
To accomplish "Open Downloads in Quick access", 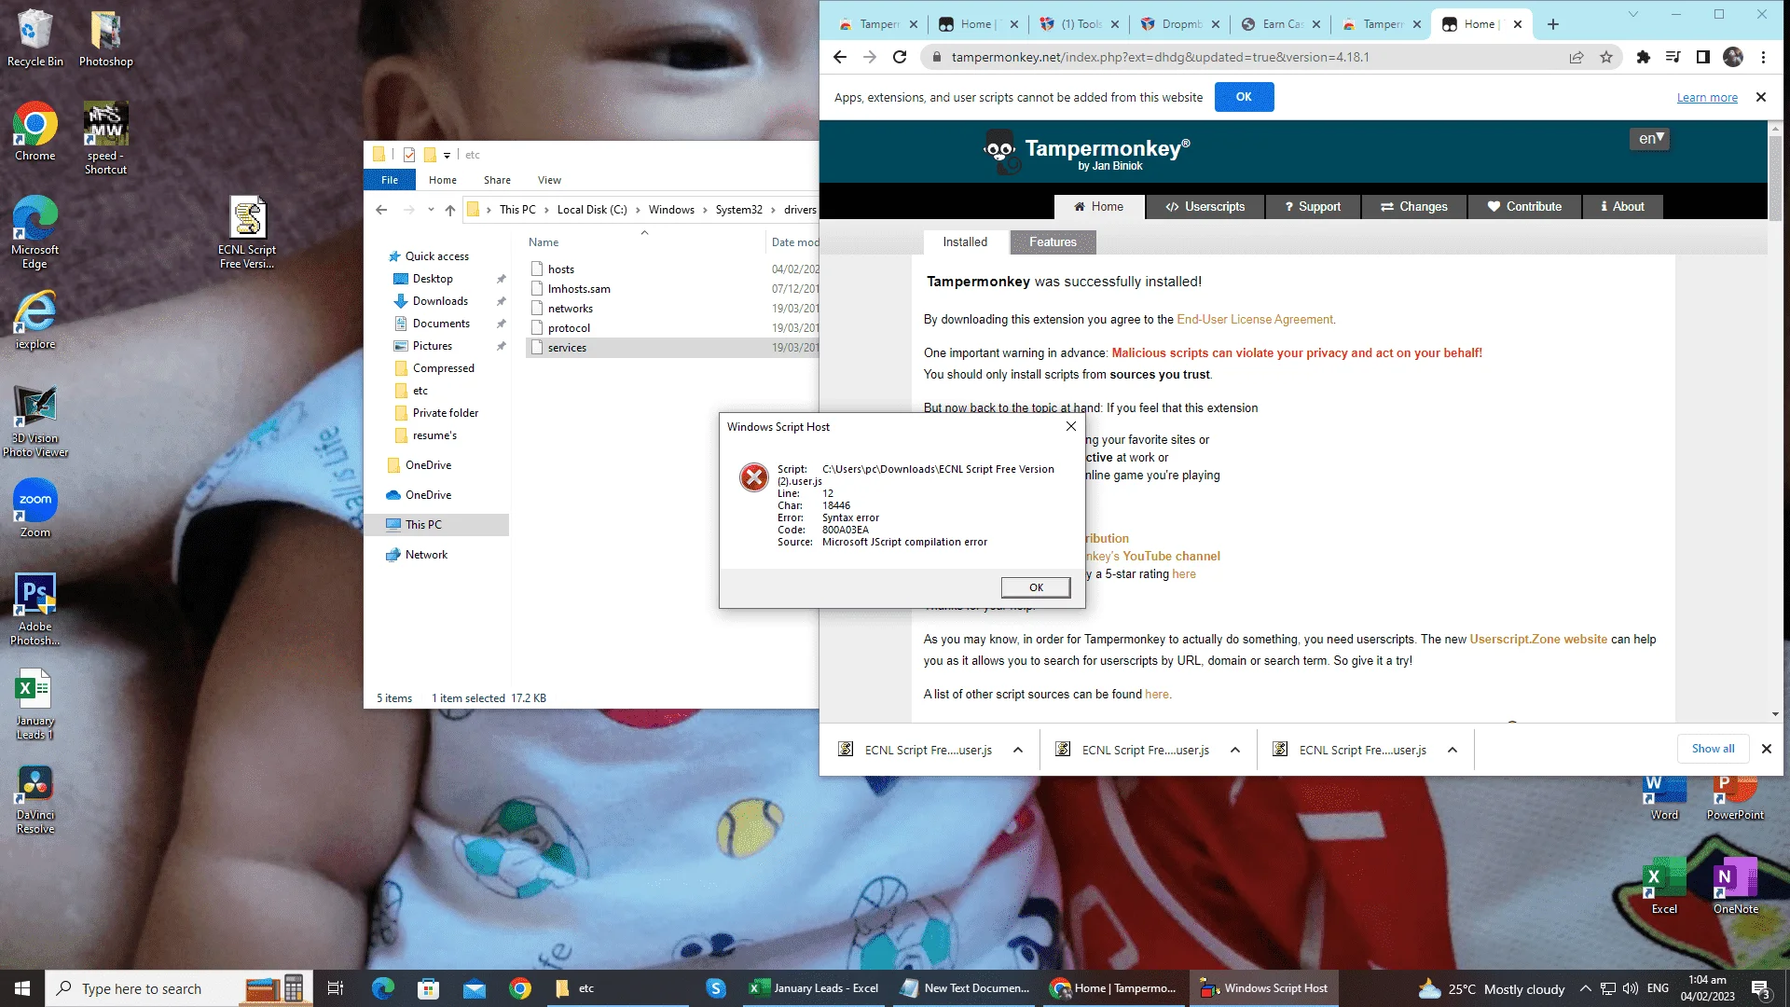I will click(x=440, y=301).
